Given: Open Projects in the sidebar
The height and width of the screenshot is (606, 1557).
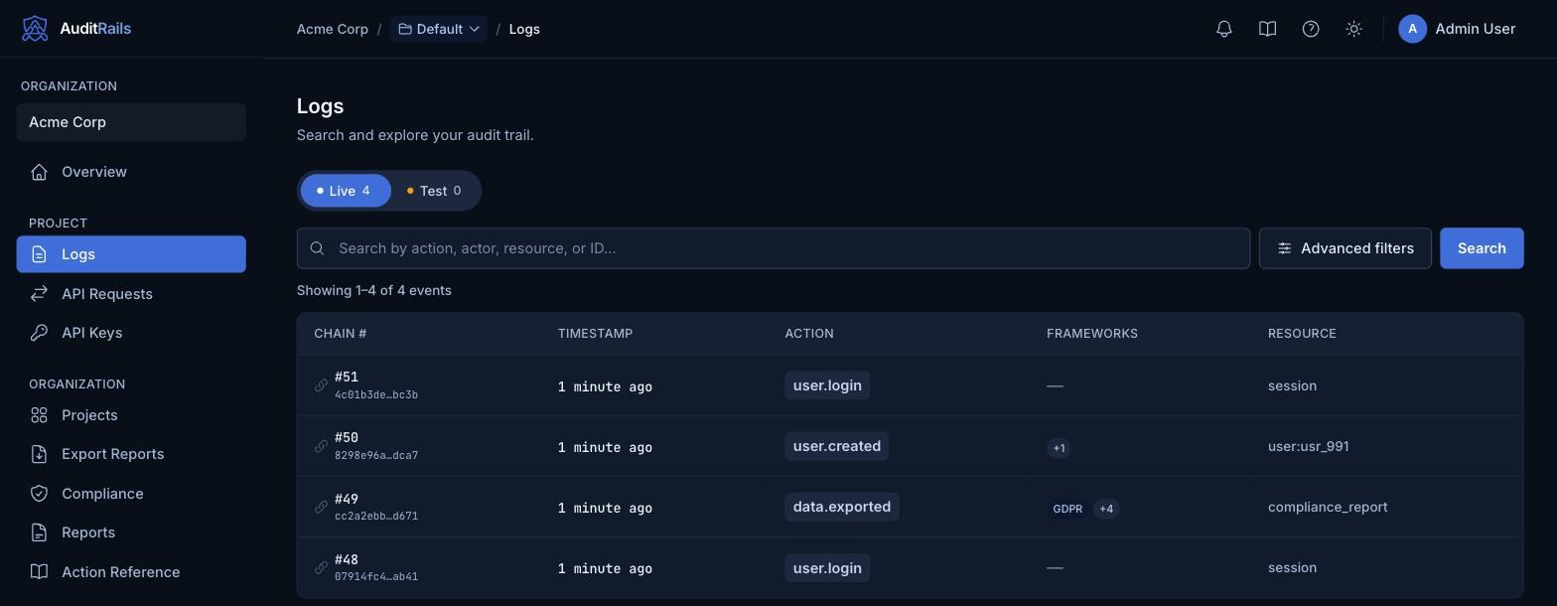Looking at the screenshot, I should click(x=131, y=415).
